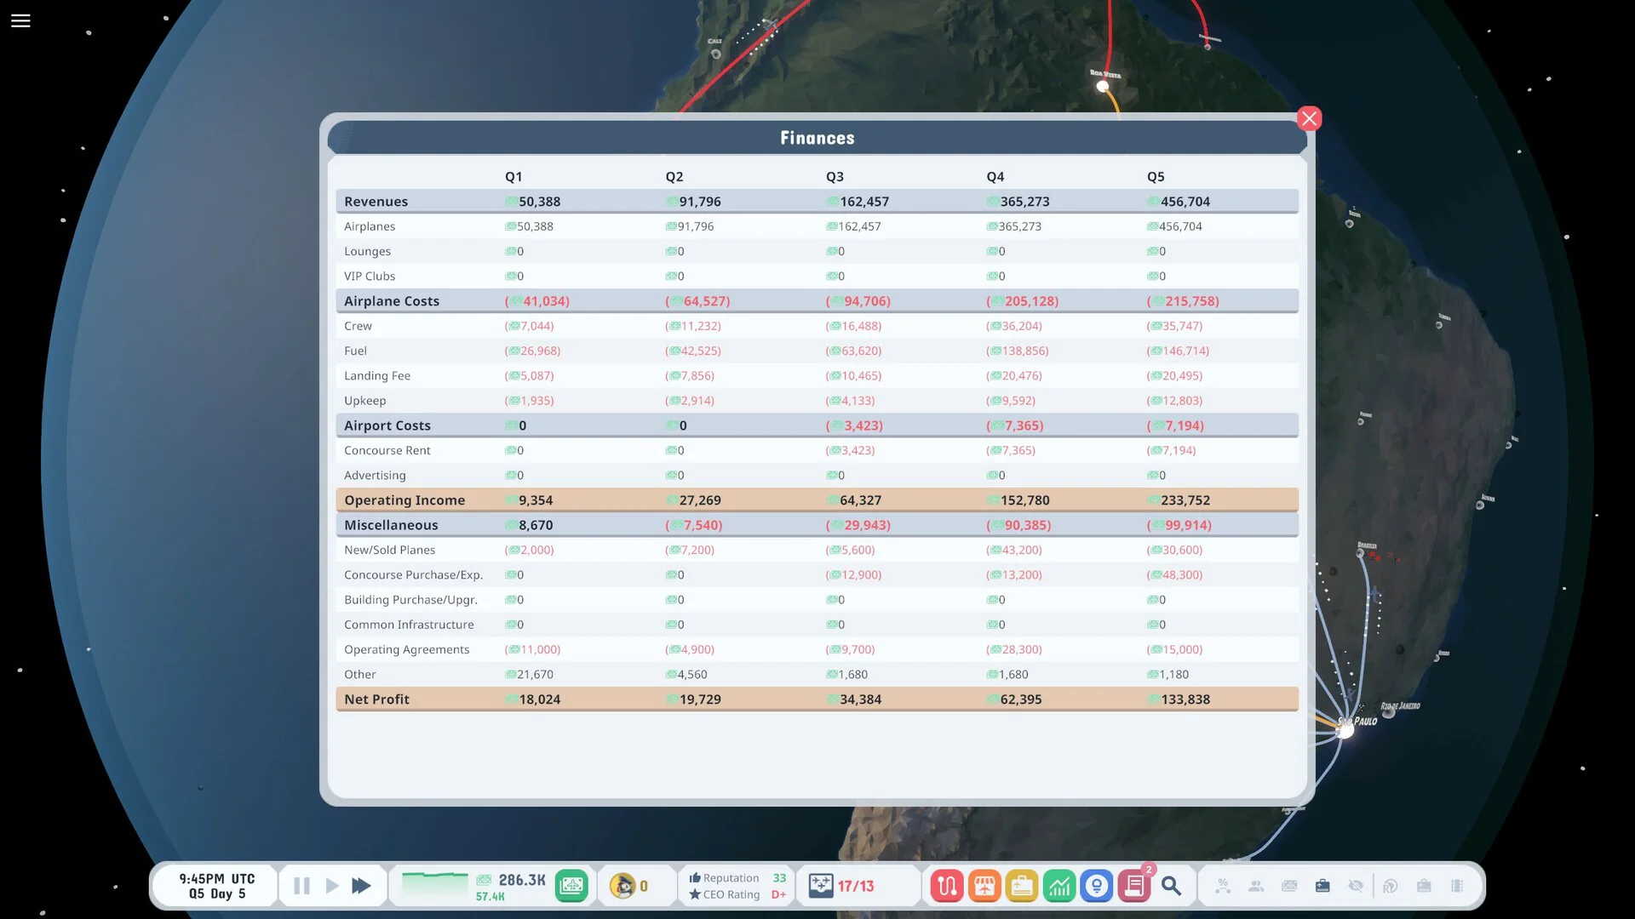Viewport: 1635px width, 919px height.
Task: Click the Reputation score of 33
Action: [x=777, y=877]
